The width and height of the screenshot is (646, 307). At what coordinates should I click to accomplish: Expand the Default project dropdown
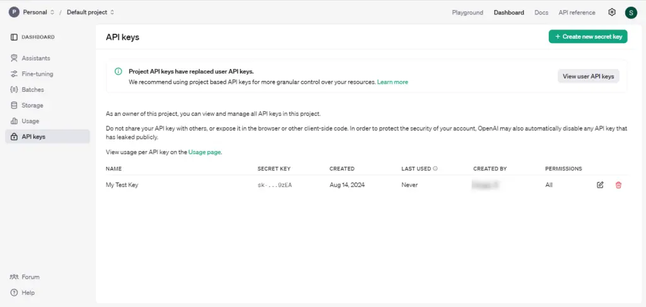(x=90, y=12)
